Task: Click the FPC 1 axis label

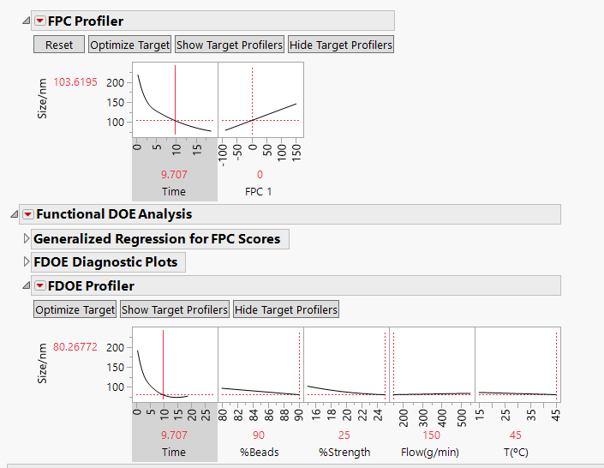Action: pyautogui.click(x=259, y=192)
